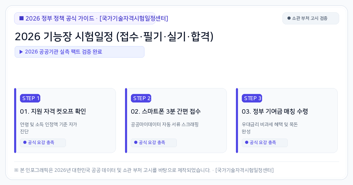Click the triangle icon before 공공기관 실측 팩트
Image resolution: width=353 pixels, height=185 pixels.
point(21,52)
